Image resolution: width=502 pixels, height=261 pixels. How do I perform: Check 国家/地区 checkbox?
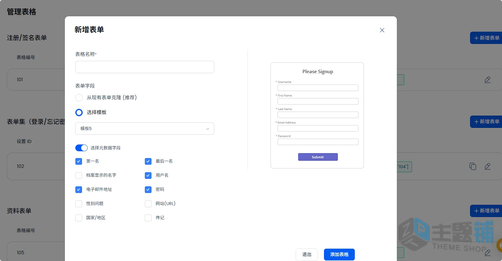79,218
